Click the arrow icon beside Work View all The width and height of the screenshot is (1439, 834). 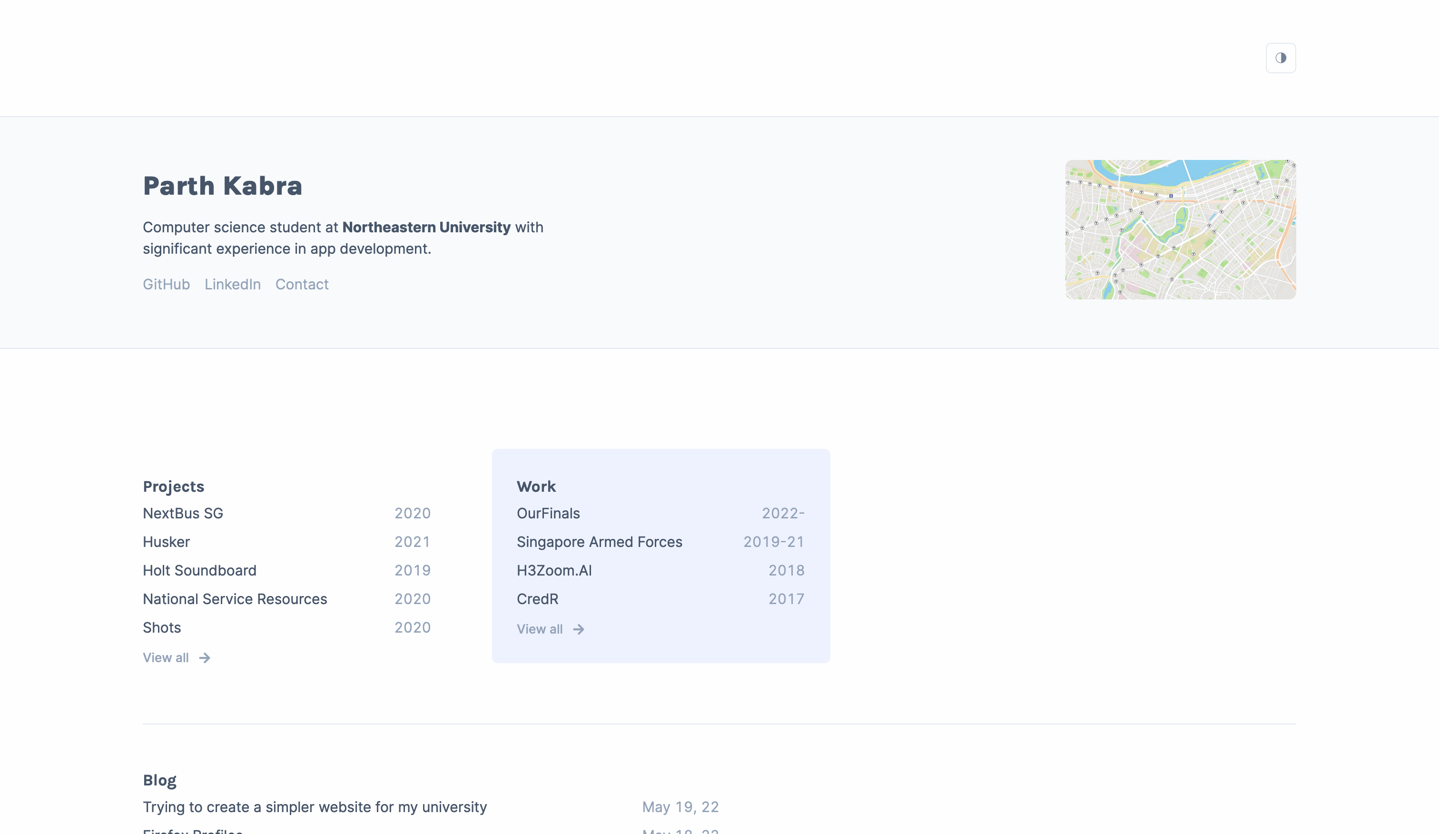[579, 629]
